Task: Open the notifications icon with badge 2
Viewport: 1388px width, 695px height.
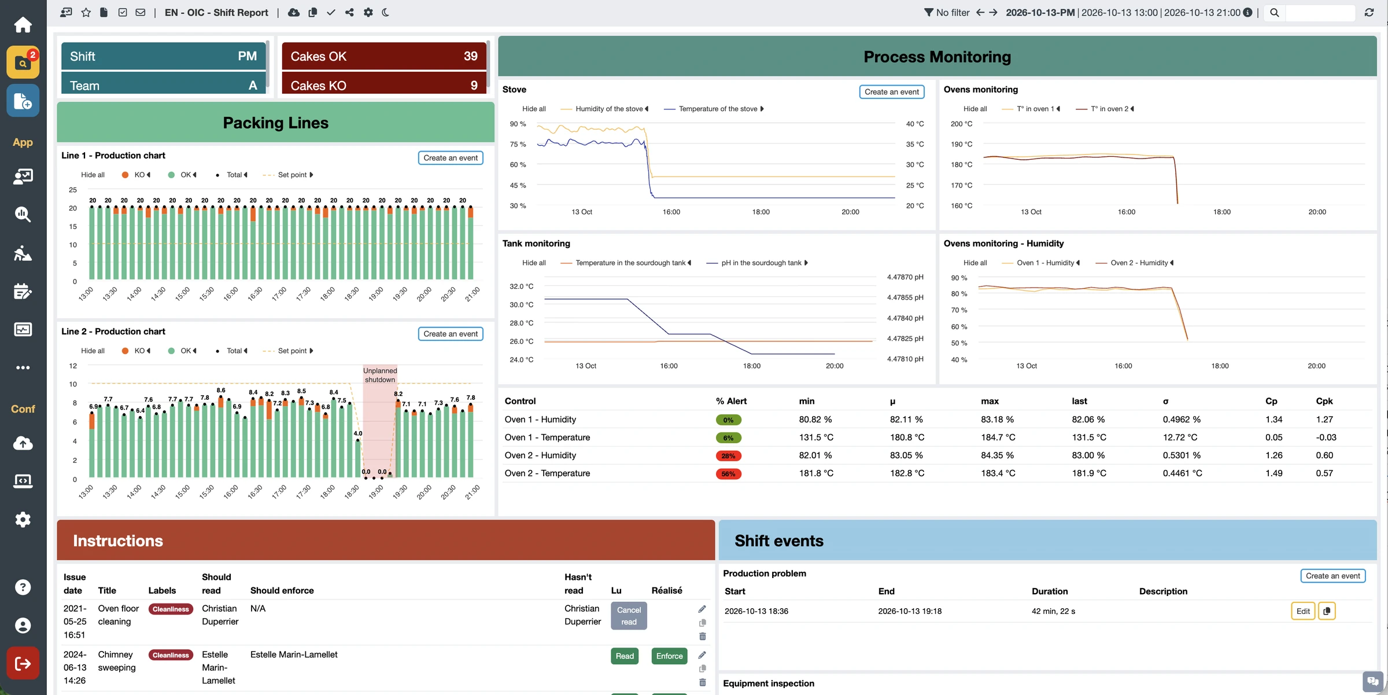Action: (23, 62)
